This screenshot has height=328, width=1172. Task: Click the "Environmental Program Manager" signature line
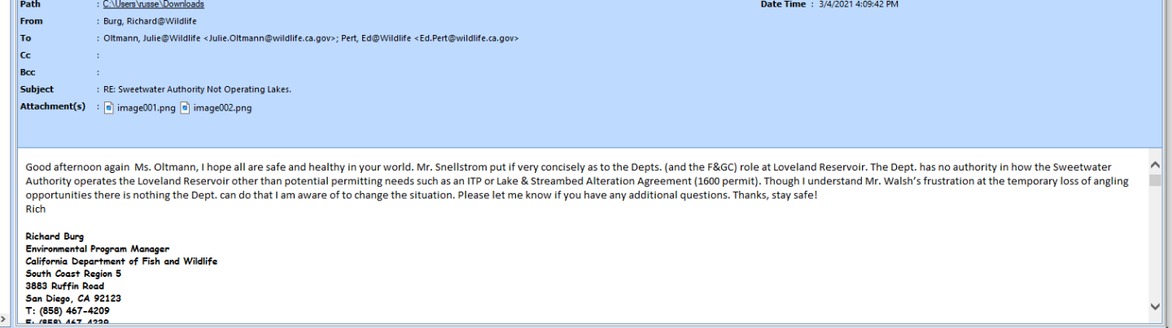point(97,249)
